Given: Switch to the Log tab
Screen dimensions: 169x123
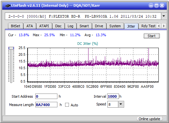Looking at the screenshot, I should [71, 26].
